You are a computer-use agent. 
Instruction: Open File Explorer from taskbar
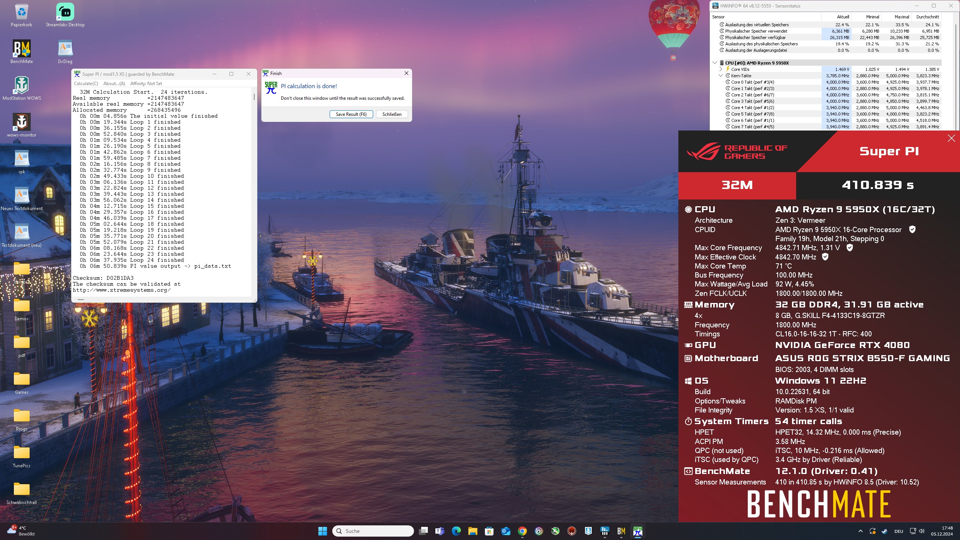tap(473, 531)
